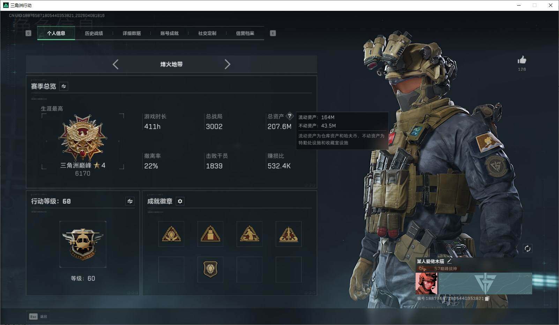Like the profile with thumbs-up icon

522,60
